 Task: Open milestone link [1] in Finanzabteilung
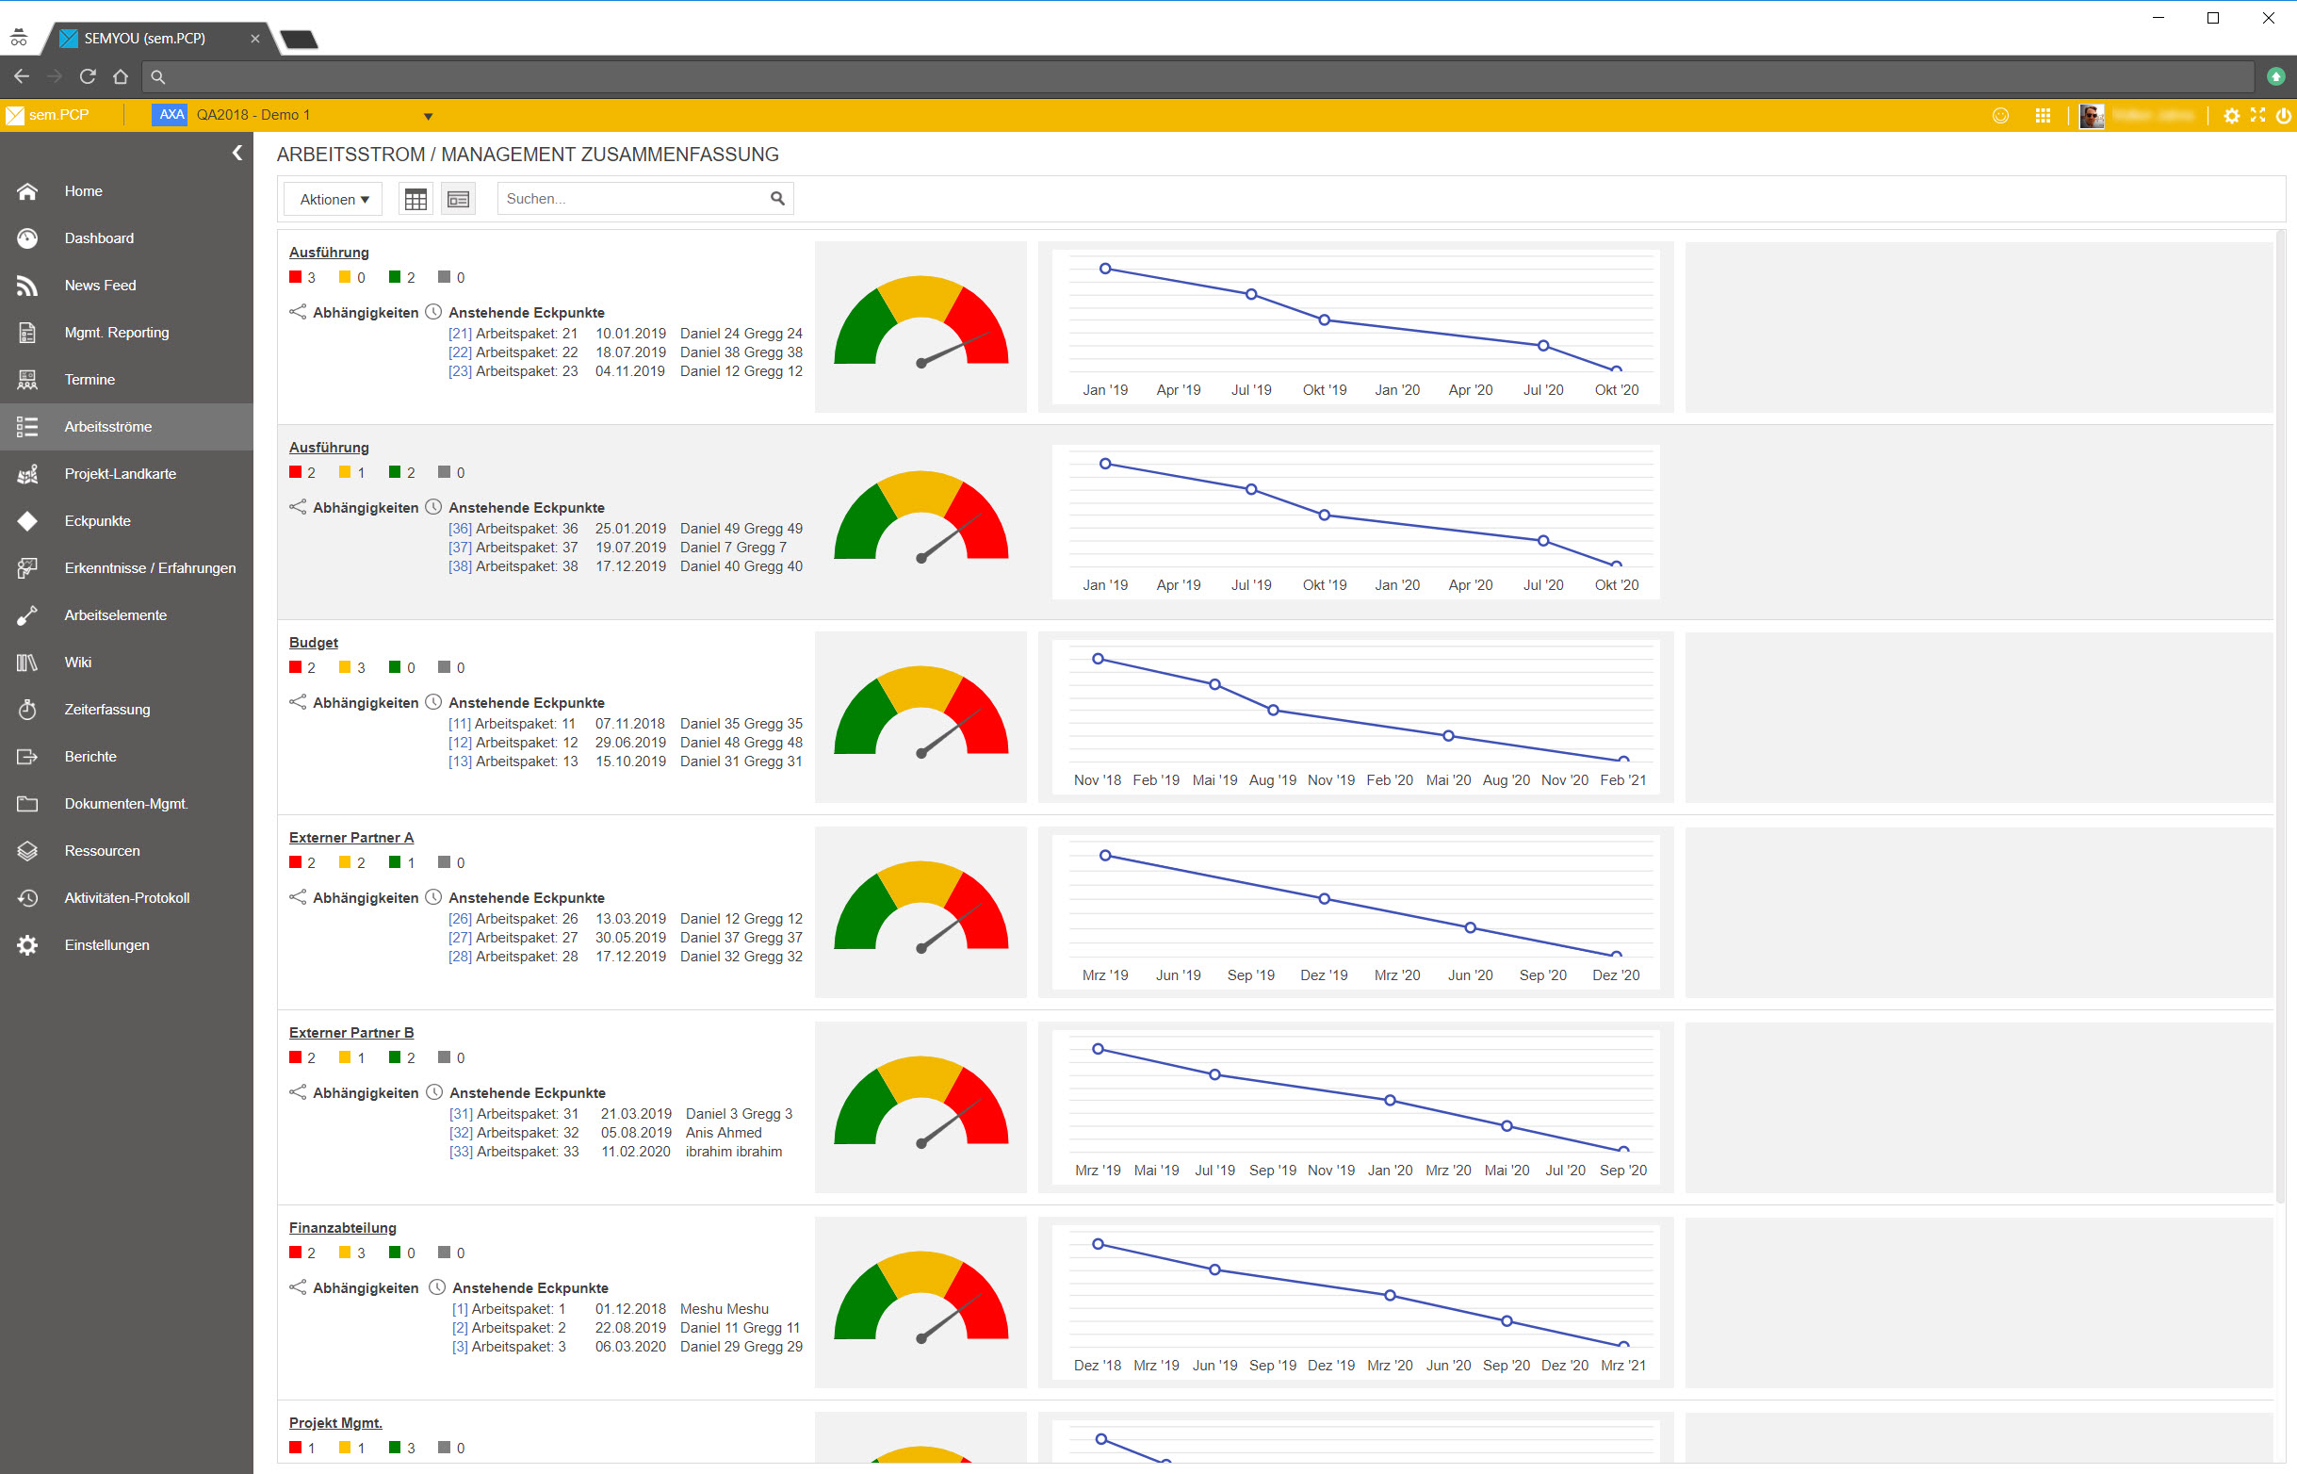tap(459, 1310)
